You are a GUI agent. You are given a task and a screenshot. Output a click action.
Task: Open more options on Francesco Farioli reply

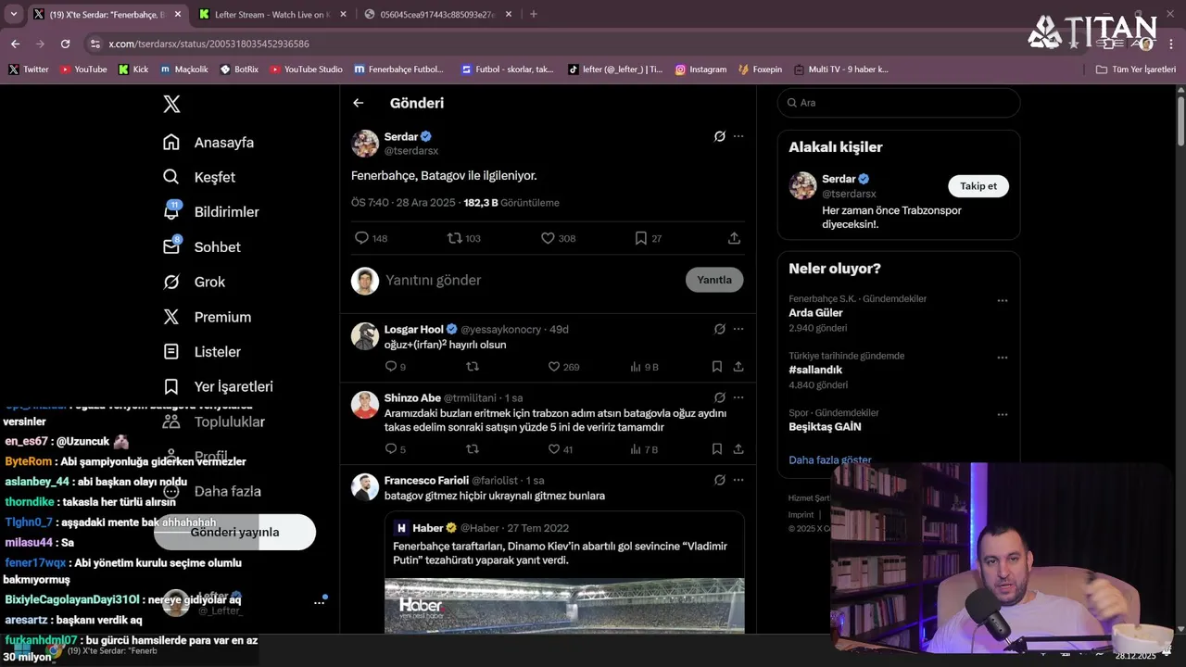(738, 480)
